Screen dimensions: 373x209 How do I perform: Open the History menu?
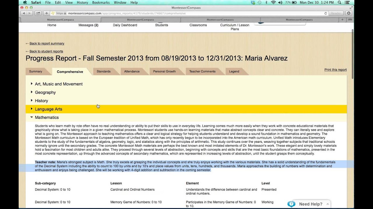pyautogui.click(x=82, y=3)
